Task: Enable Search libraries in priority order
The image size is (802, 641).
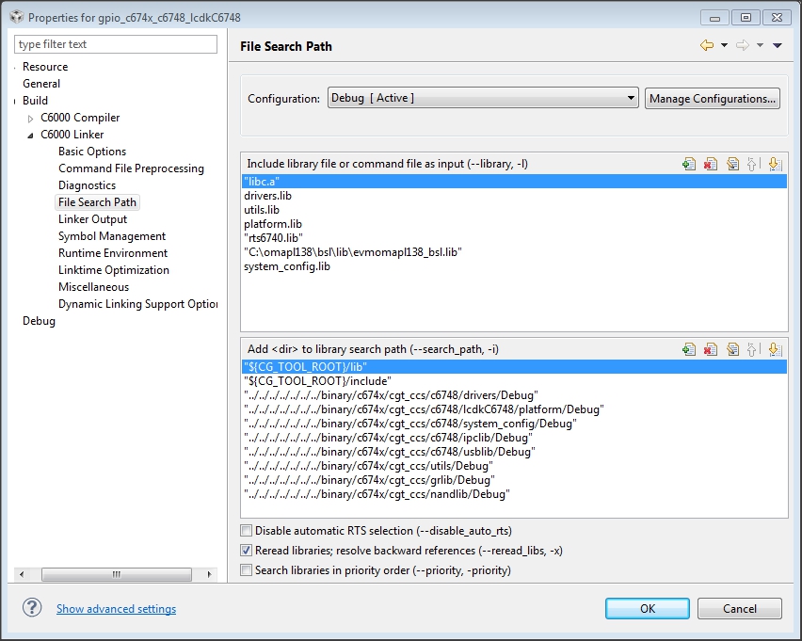Action: coord(246,569)
